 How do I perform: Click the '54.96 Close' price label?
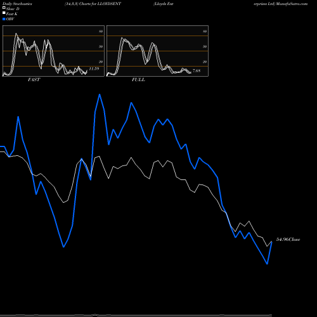(x=288, y=240)
